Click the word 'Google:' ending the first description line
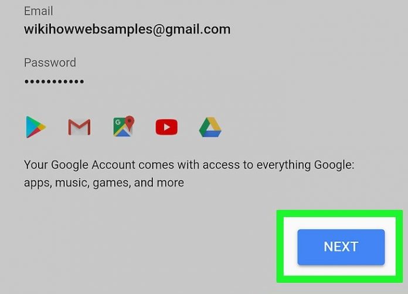Screen dimensions: 408x294 [334, 165]
